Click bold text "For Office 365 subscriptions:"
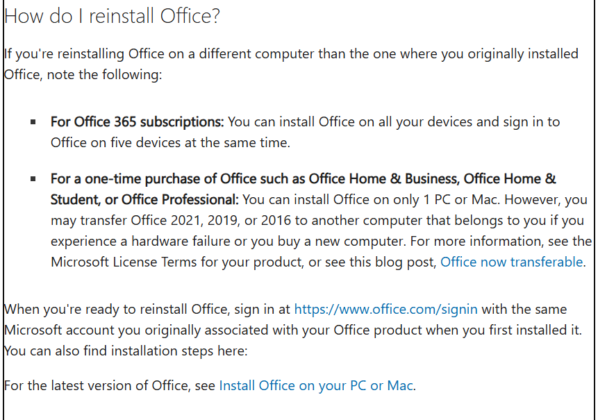598x420 pixels. point(137,121)
